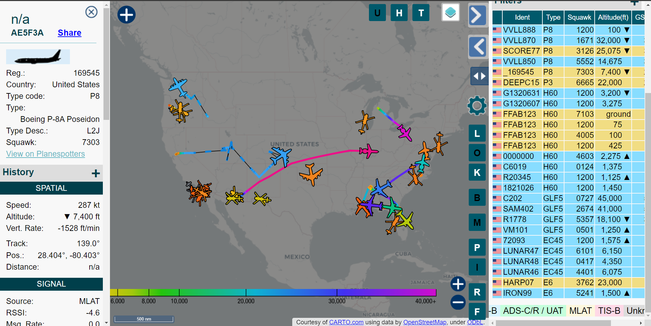Click the teal aircraft icon over Virginia
This screenshot has width=651, height=326.
point(422,164)
